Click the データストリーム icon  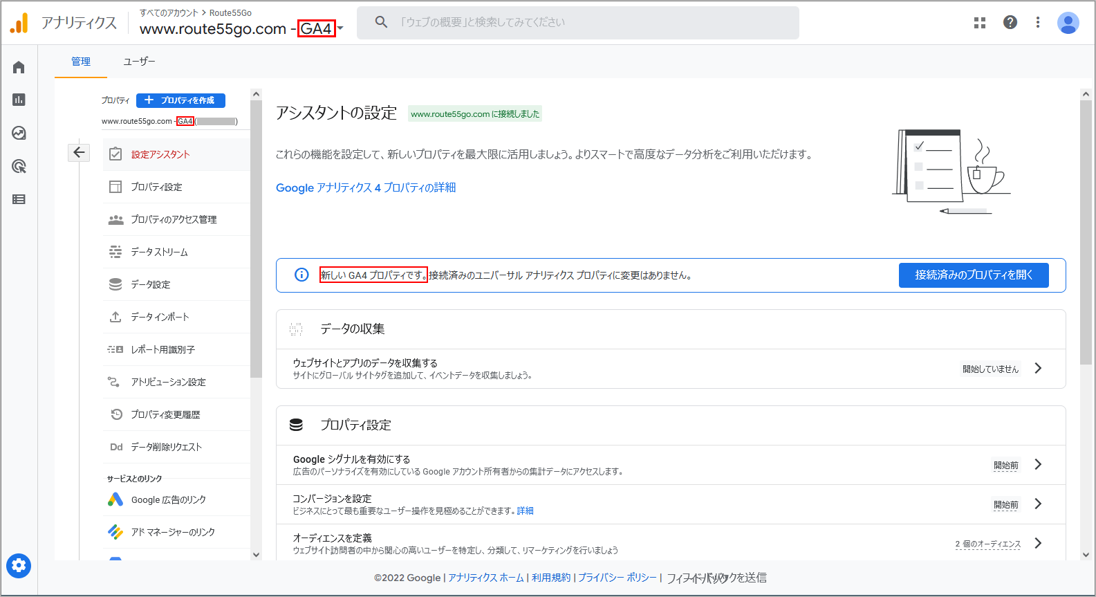click(115, 252)
